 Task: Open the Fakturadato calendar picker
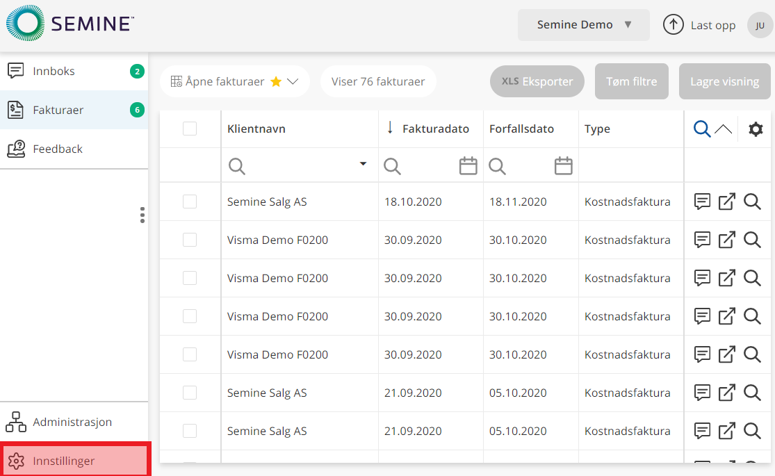coord(468,166)
